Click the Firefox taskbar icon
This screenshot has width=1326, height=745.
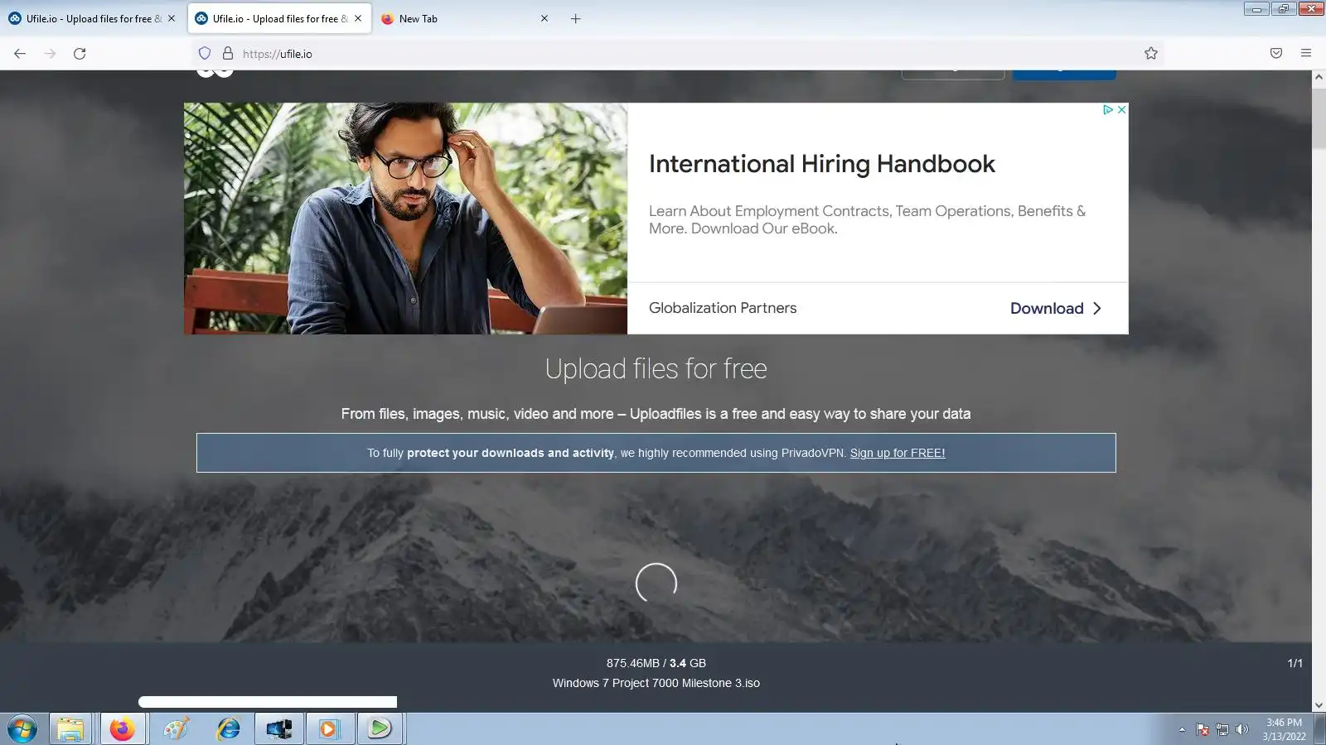point(122,729)
